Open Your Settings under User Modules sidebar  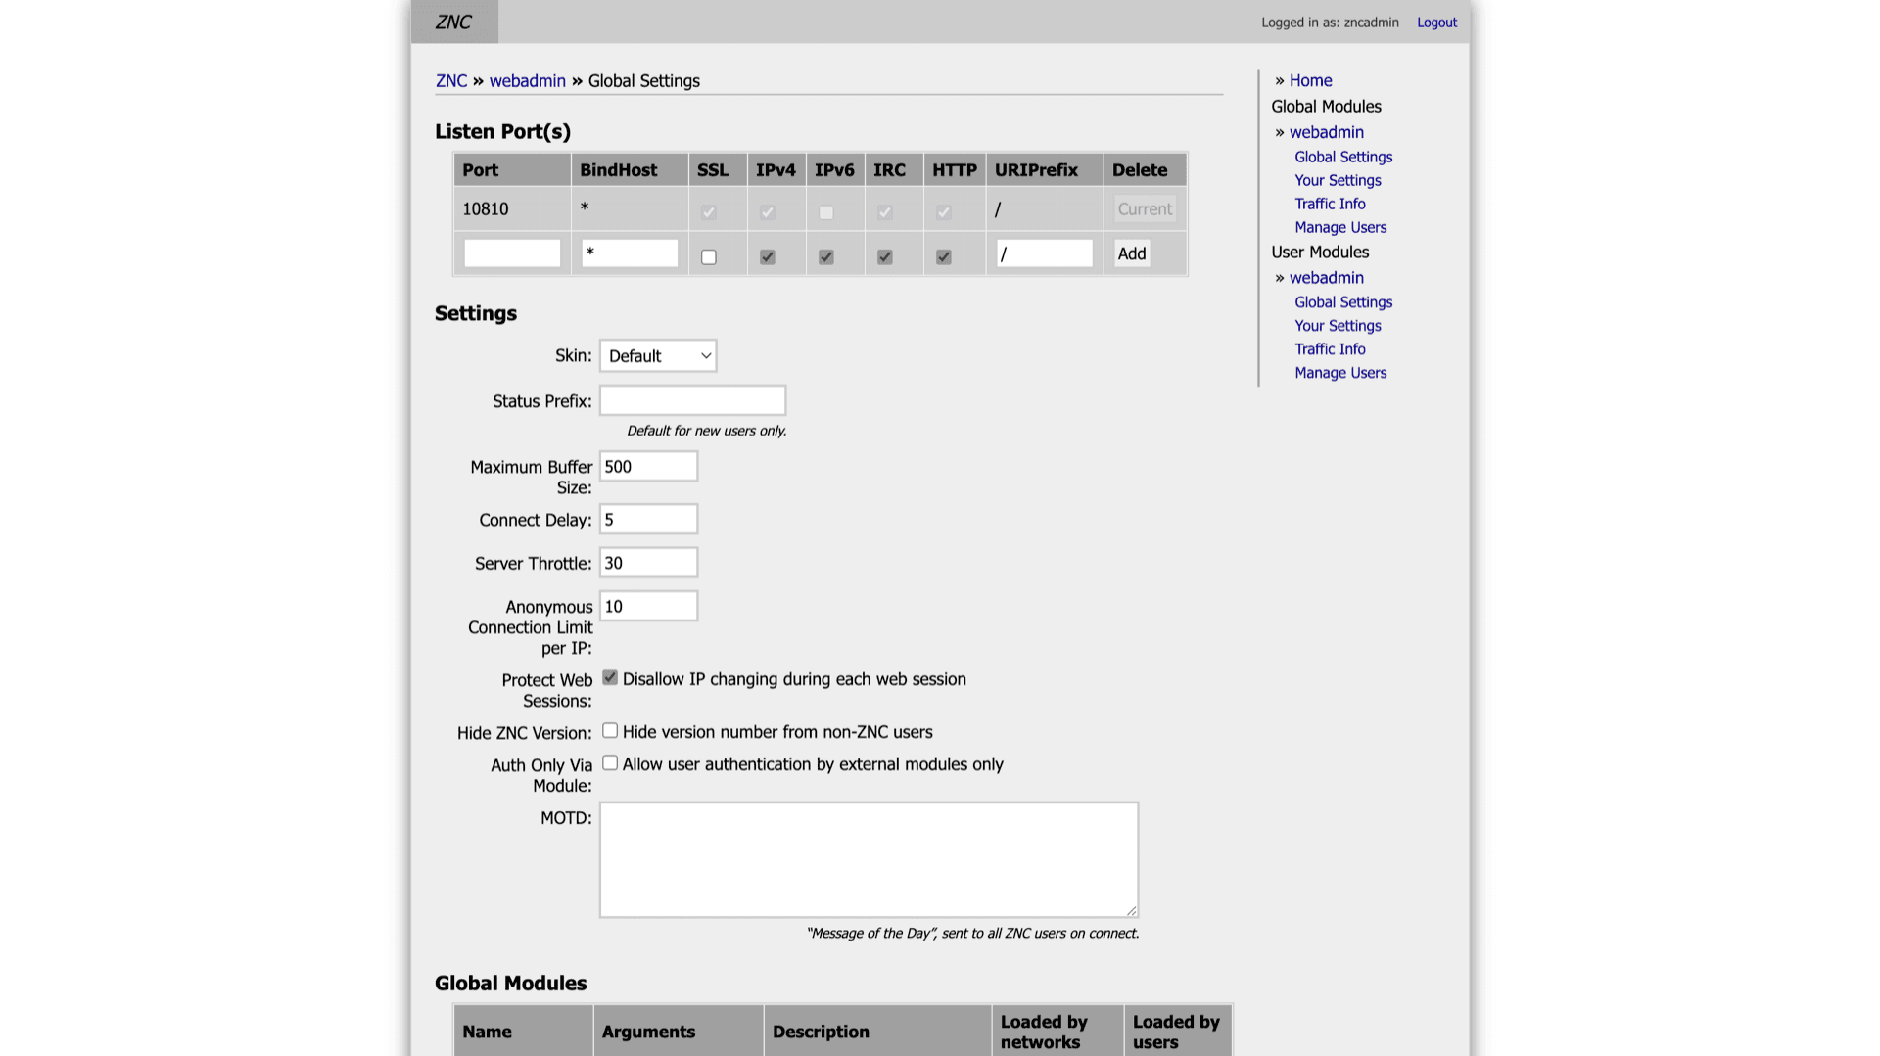(x=1338, y=326)
